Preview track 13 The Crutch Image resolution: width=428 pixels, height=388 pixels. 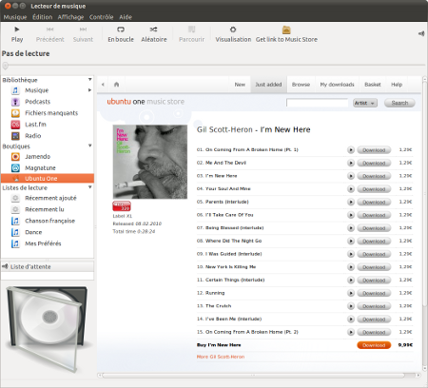pyautogui.click(x=351, y=306)
